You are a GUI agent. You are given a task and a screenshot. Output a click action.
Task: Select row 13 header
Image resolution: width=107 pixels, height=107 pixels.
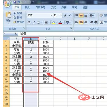click(x=6, y=86)
